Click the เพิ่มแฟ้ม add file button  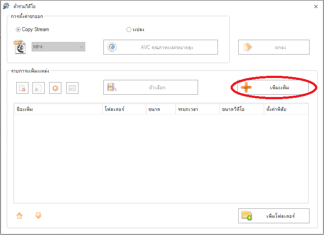[x=273, y=88]
